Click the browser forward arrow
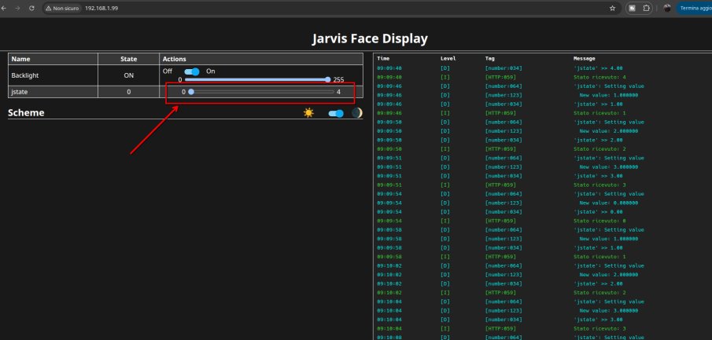712x340 pixels. click(17, 7)
